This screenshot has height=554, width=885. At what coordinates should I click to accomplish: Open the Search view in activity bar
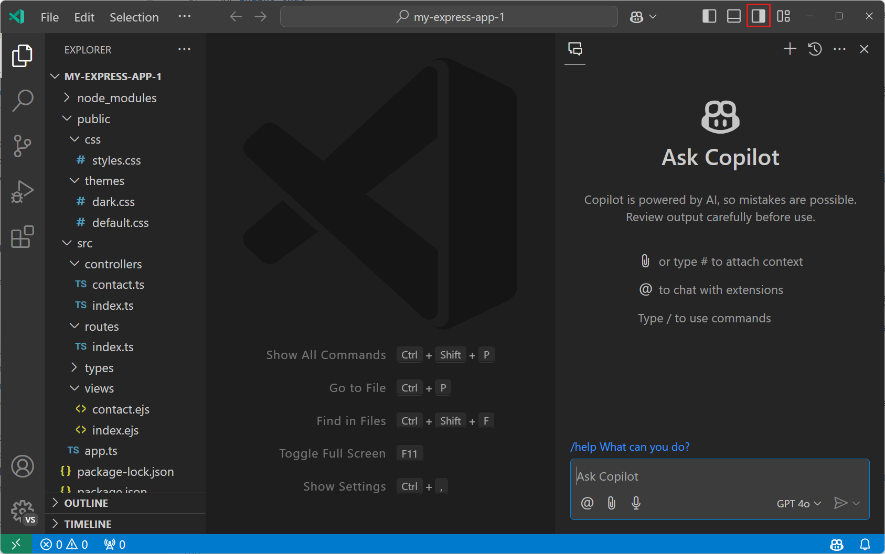click(23, 100)
